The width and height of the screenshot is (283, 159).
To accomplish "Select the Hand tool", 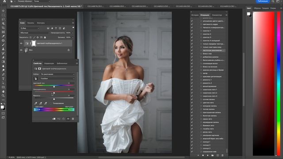I will [x=3, y=91].
